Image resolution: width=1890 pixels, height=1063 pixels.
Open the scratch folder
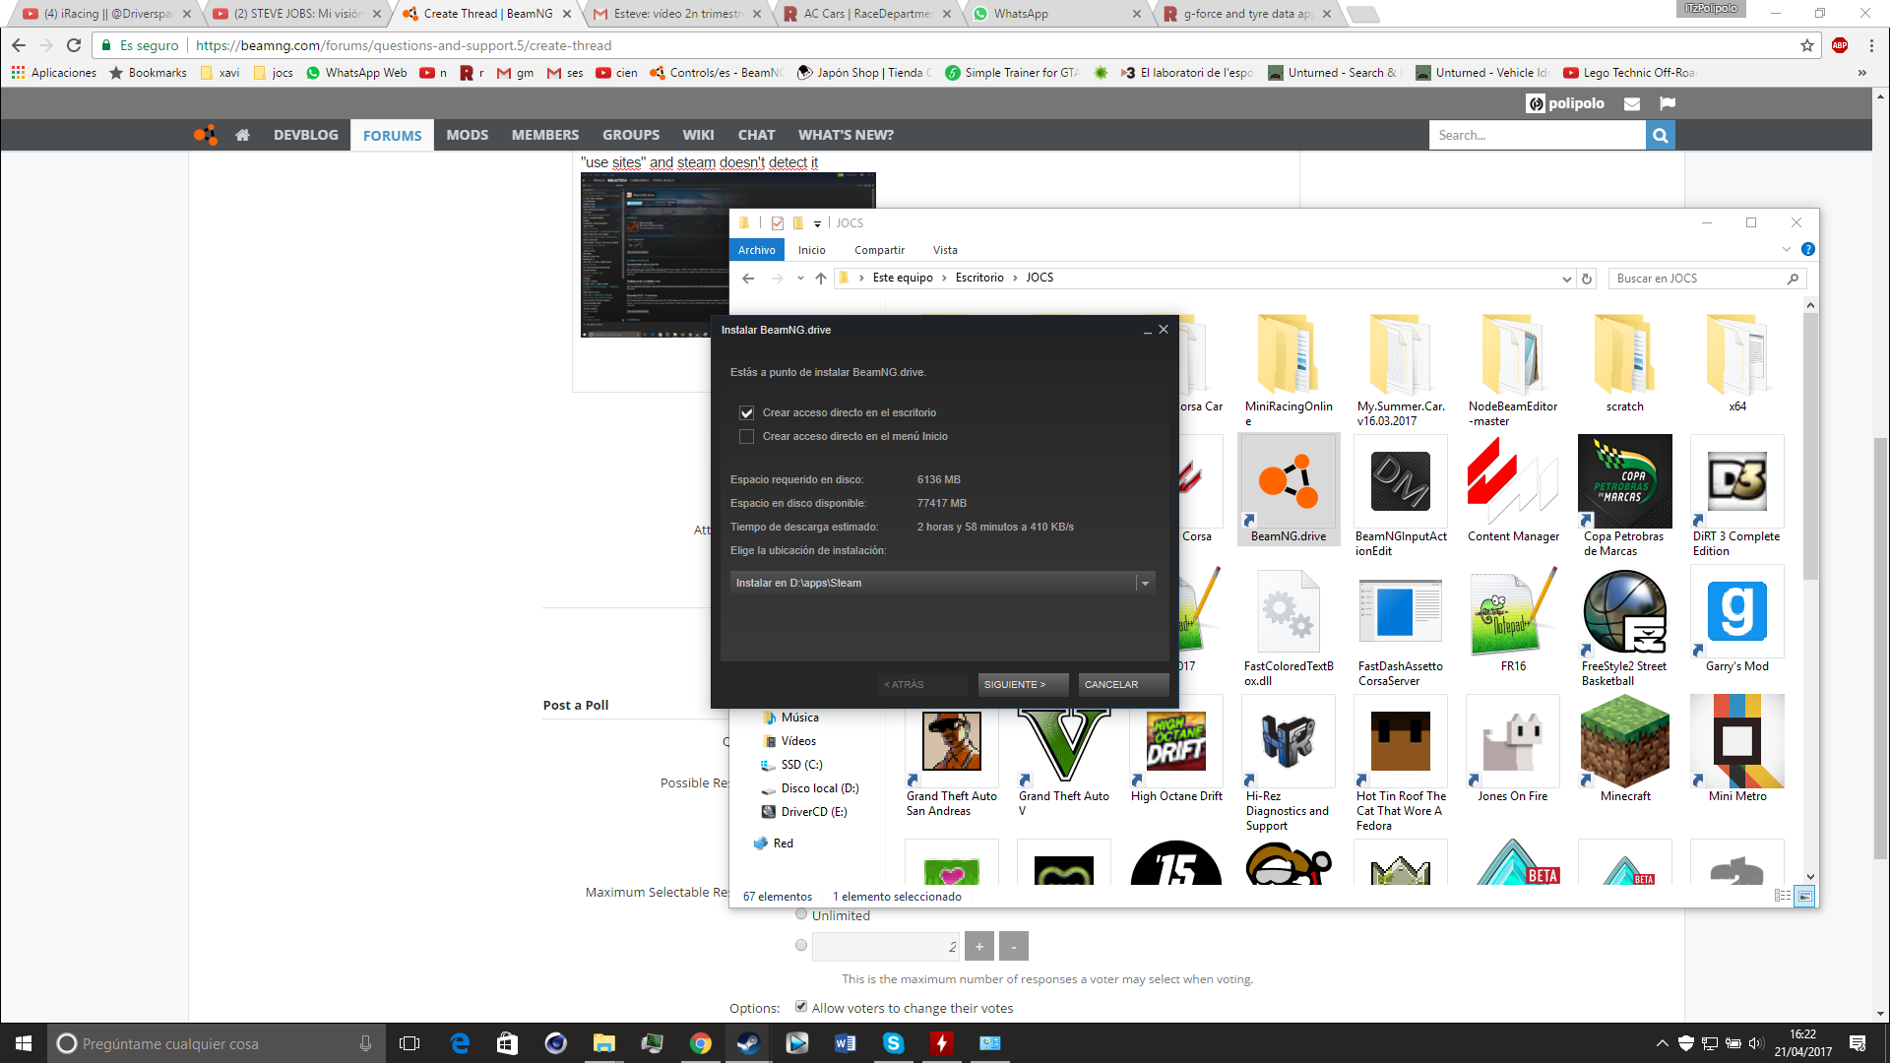click(x=1624, y=363)
